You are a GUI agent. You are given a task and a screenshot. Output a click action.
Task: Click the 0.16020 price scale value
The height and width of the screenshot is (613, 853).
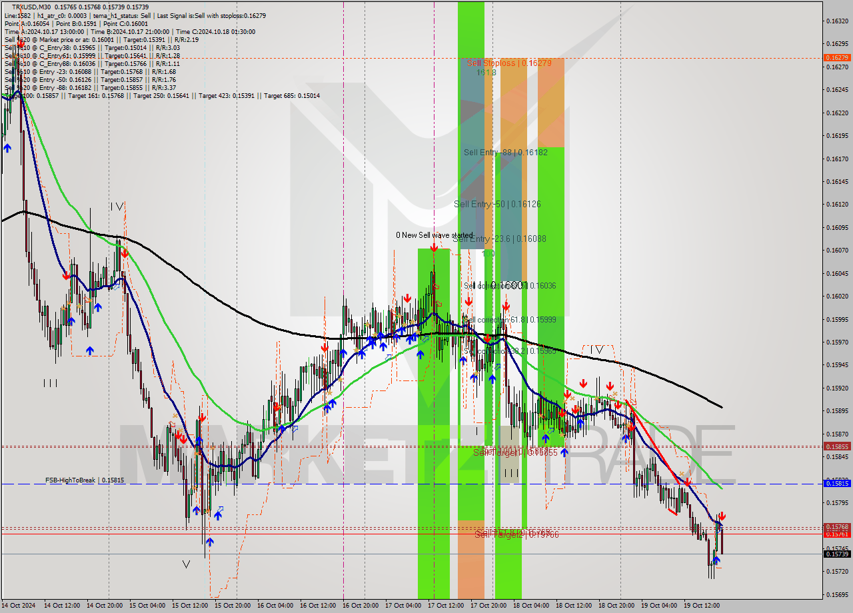click(x=837, y=296)
